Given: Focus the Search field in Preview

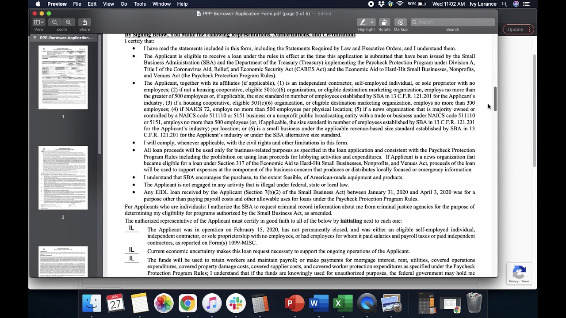Looking at the screenshot, I should coord(452,22).
